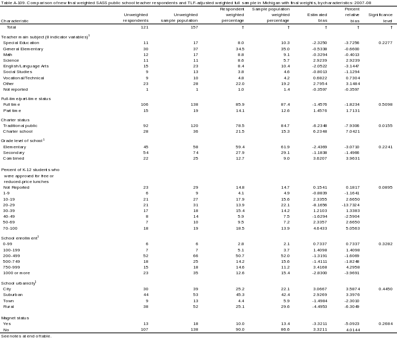The image size is (397, 339).
Task: Click the Unweighted respondents column header
Action: 136,18
